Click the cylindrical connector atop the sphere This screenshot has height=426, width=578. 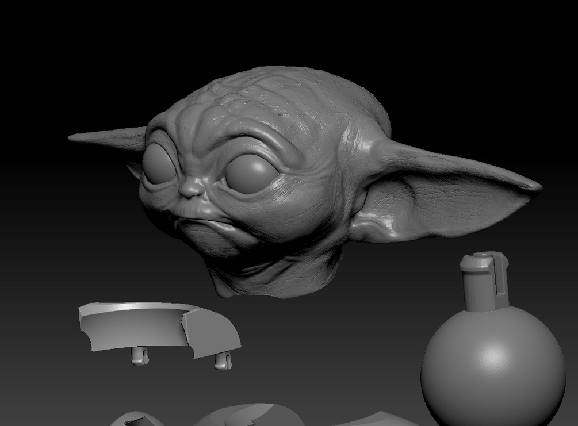tap(484, 282)
